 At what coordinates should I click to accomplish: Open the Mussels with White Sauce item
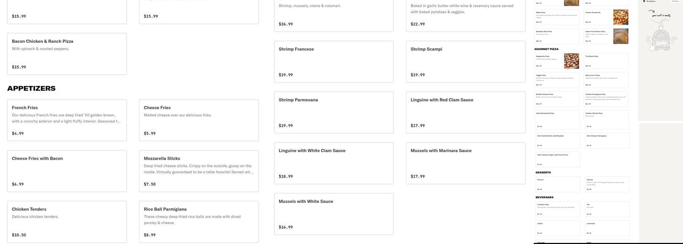(x=334, y=214)
